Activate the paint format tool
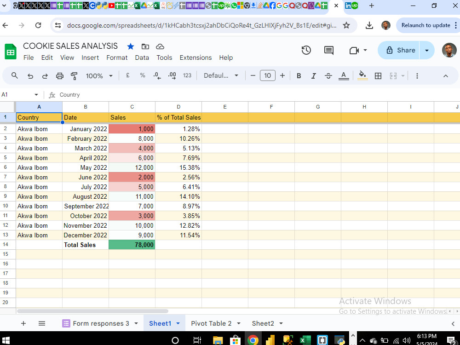 [74, 76]
